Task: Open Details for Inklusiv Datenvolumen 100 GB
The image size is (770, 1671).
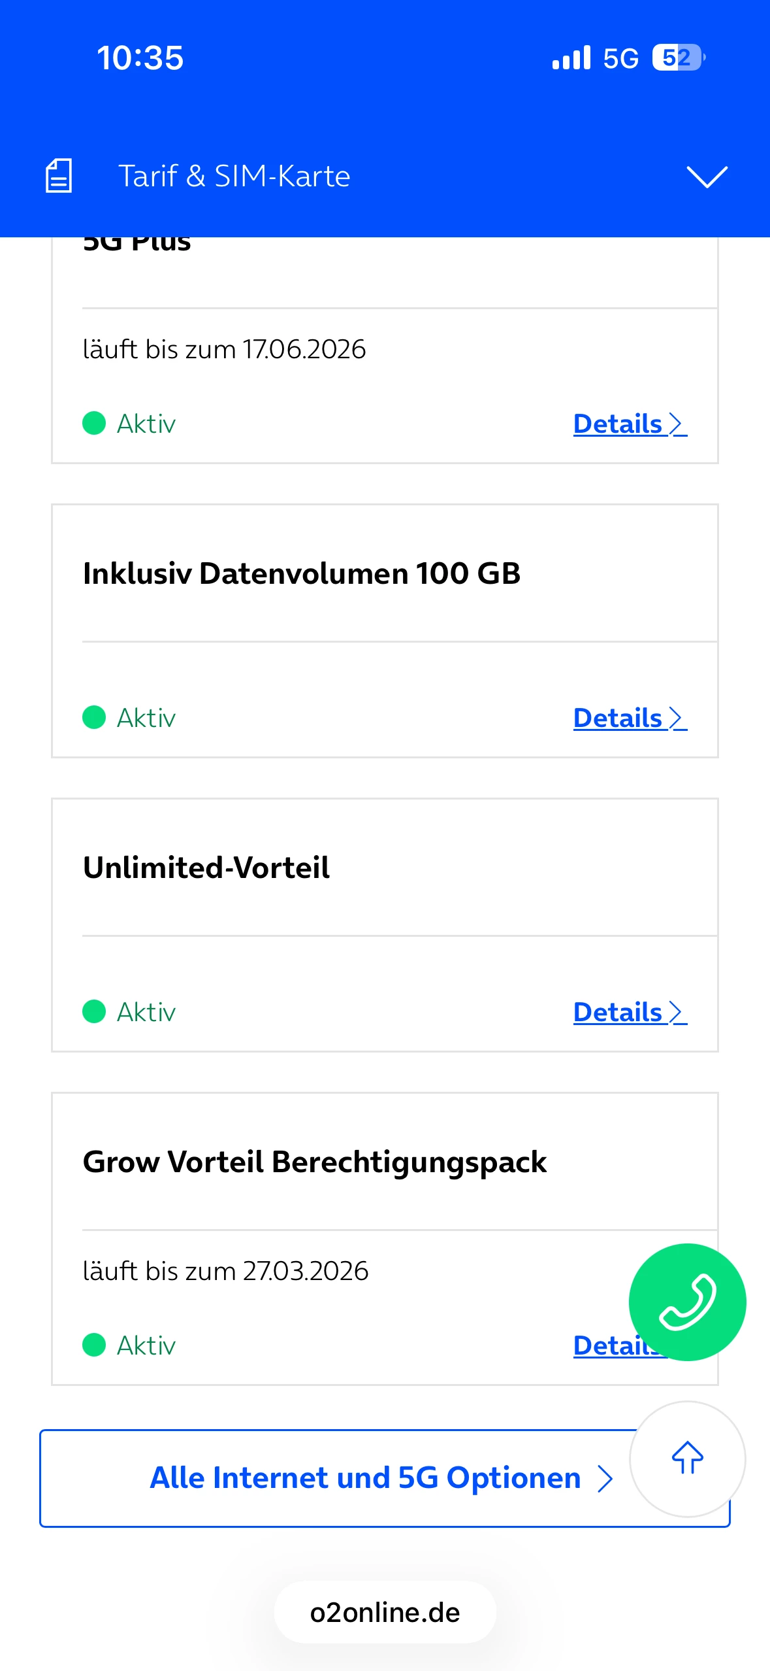Action: point(630,718)
